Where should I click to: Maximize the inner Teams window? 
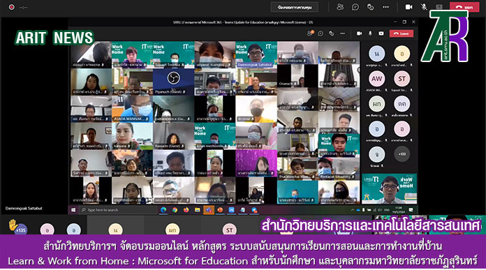click(x=404, y=22)
